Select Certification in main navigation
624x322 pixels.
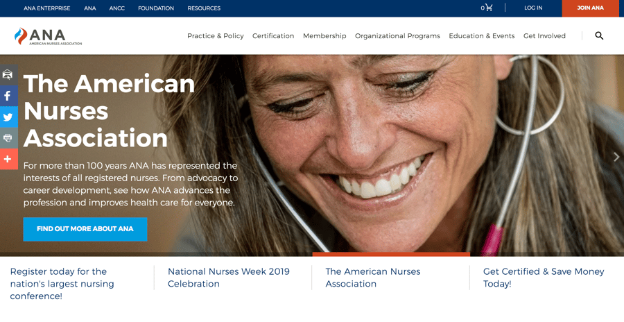coord(273,36)
